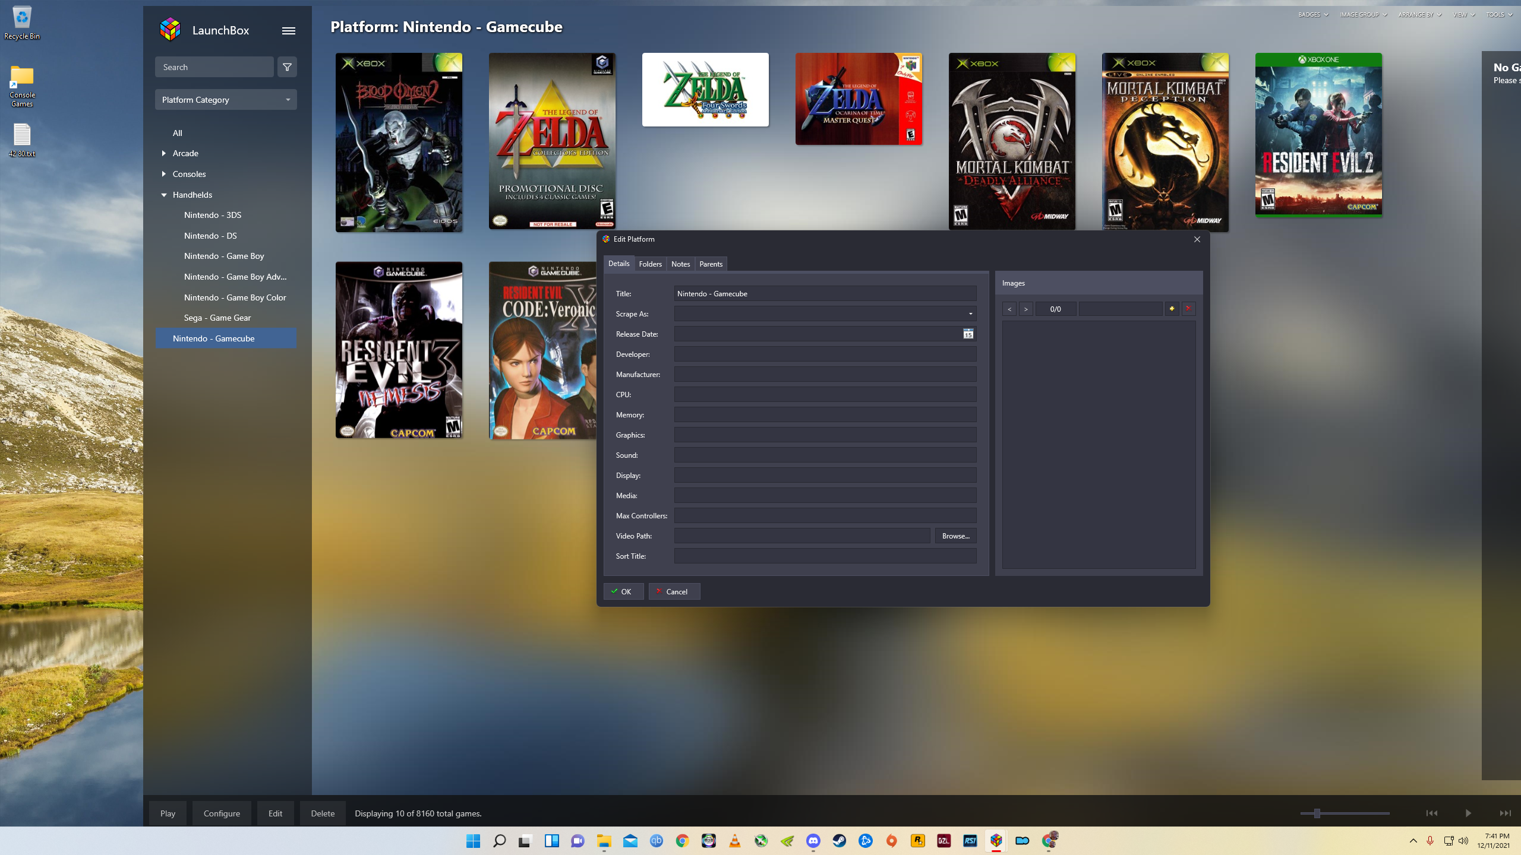Open Windows Start menu
The height and width of the screenshot is (855, 1521).
tap(474, 841)
